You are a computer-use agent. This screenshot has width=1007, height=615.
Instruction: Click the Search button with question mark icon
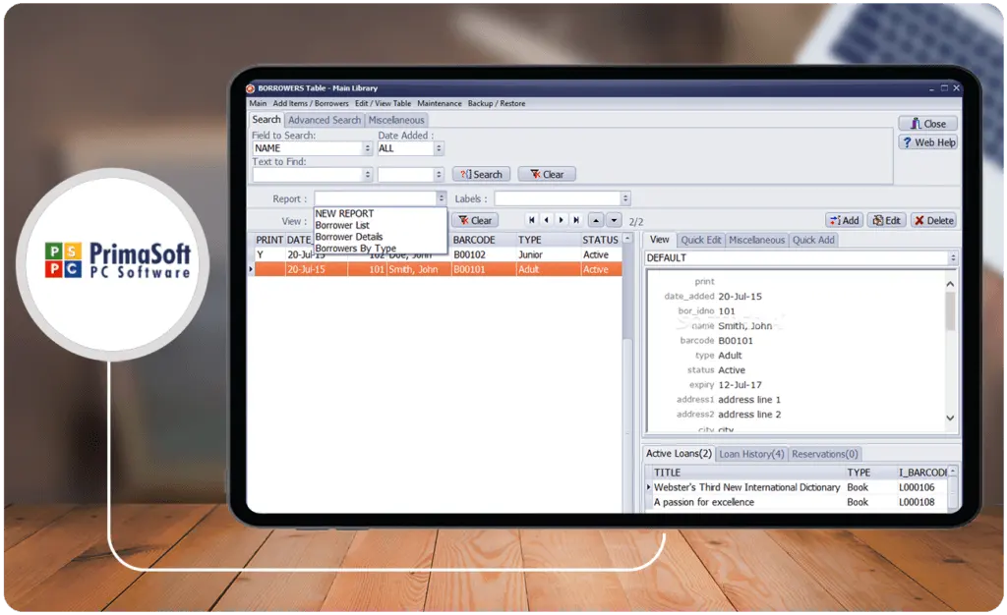[482, 174]
